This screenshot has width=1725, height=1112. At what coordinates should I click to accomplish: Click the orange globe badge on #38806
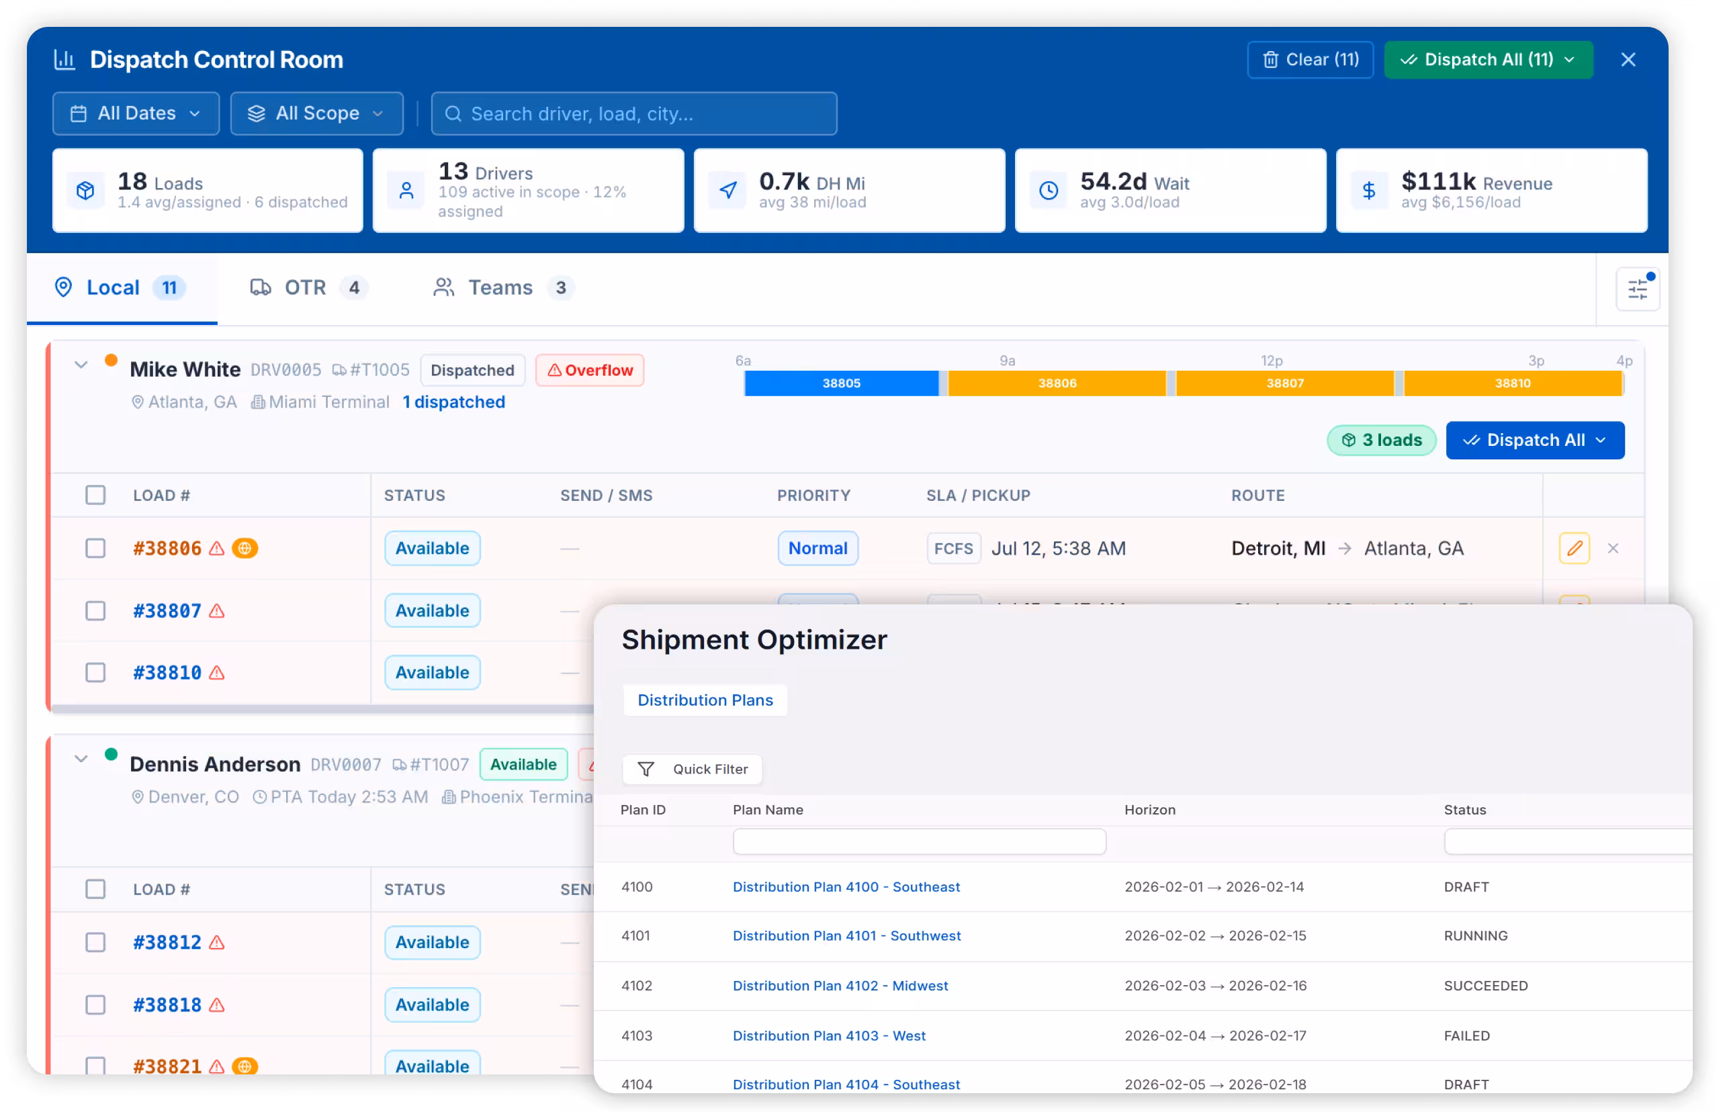click(245, 549)
